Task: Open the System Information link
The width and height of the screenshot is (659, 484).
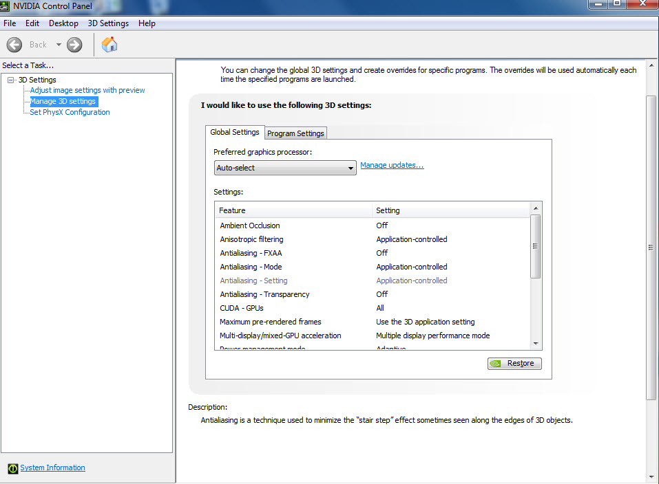Action: 52,467
